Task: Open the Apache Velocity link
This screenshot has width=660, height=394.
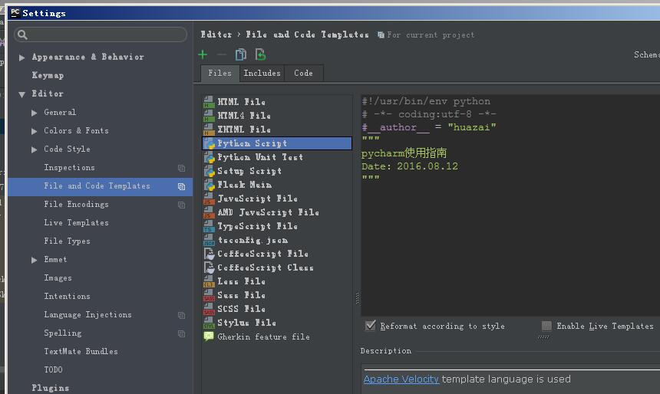Action: tap(401, 379)
